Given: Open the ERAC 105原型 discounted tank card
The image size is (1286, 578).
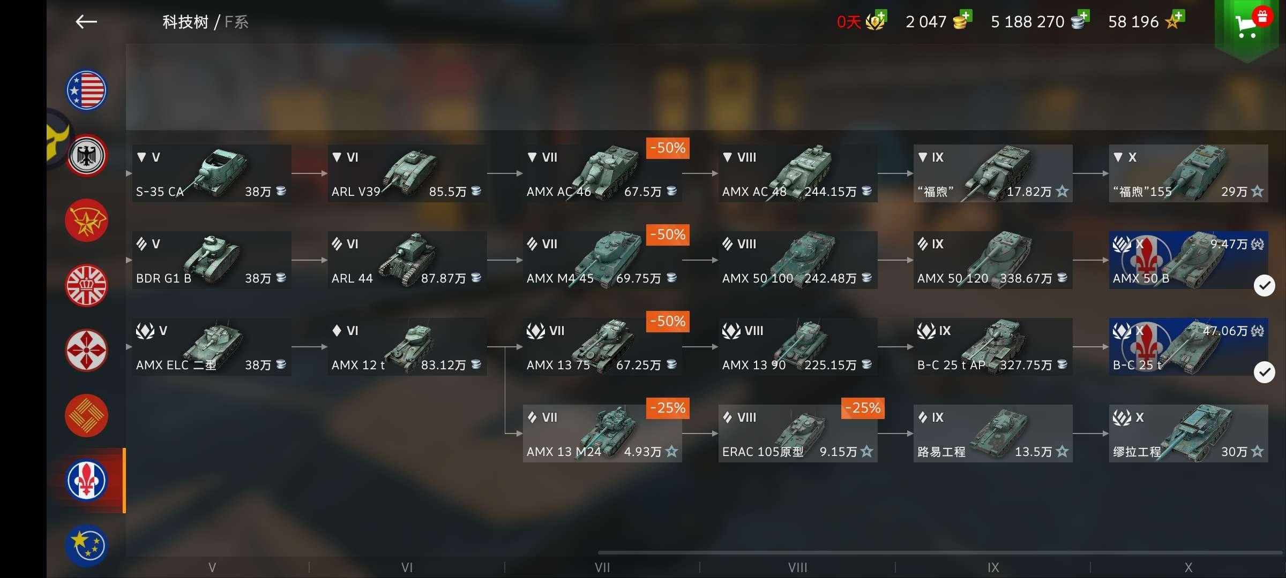Looking at the screenshot, I should (x=797, y=433).
